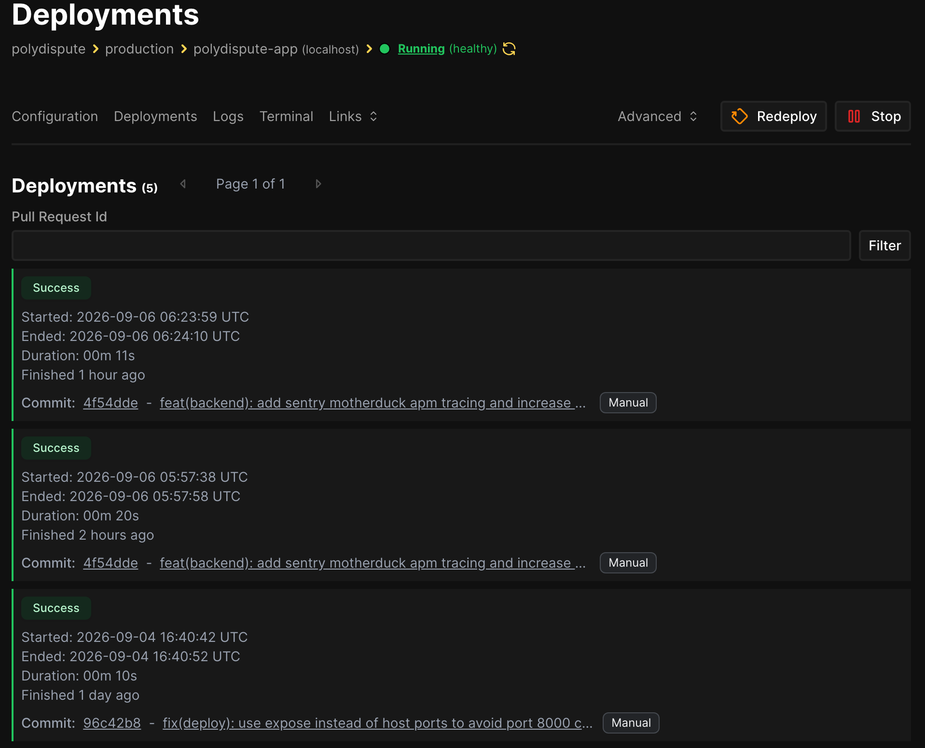Viewport: 925px width, 748px height.
Task: Open the Configuration tab
Action: tap(55, 116)
